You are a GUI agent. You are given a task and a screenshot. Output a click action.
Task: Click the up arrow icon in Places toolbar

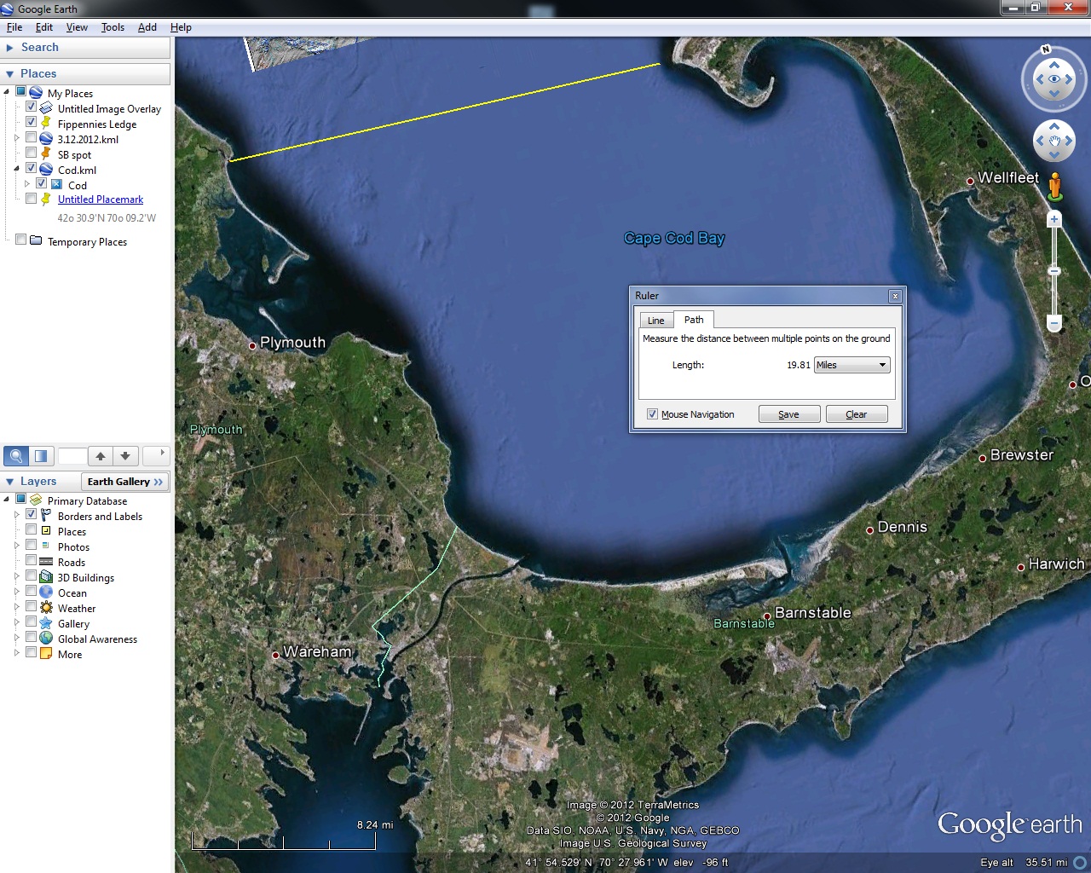point(100,455)
